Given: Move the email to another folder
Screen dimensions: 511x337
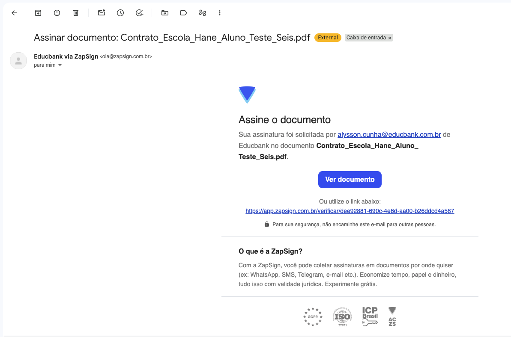Looking at the screenshot, I should click(x=165, y=13).
